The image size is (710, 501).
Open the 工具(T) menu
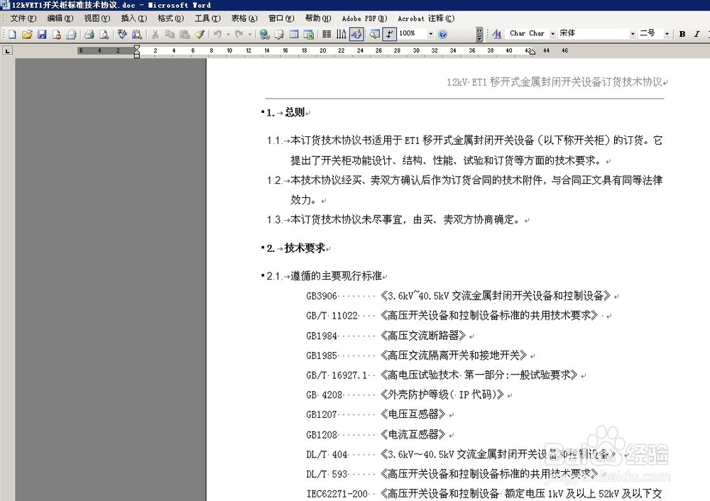coord(207,18)
